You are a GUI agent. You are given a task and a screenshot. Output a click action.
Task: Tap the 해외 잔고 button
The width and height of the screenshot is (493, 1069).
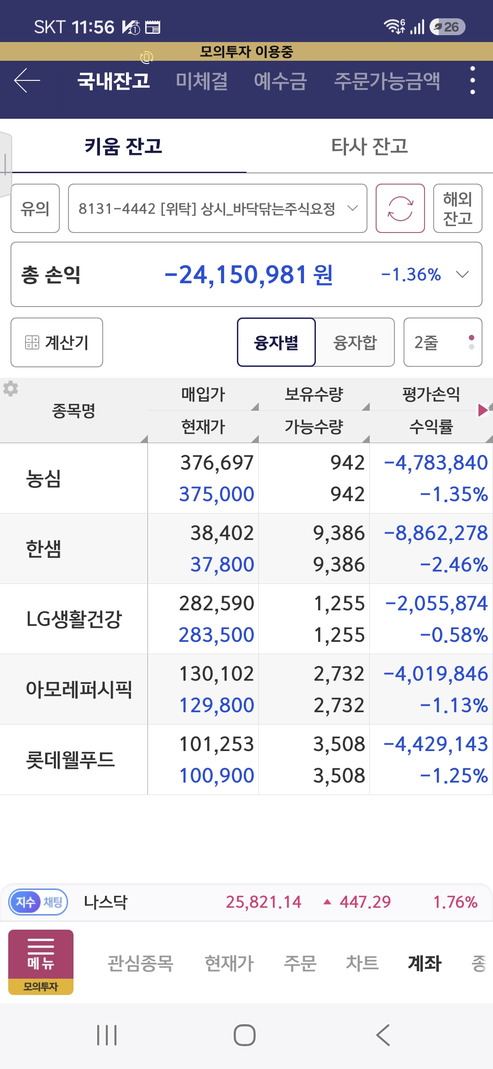coord(457,208)
